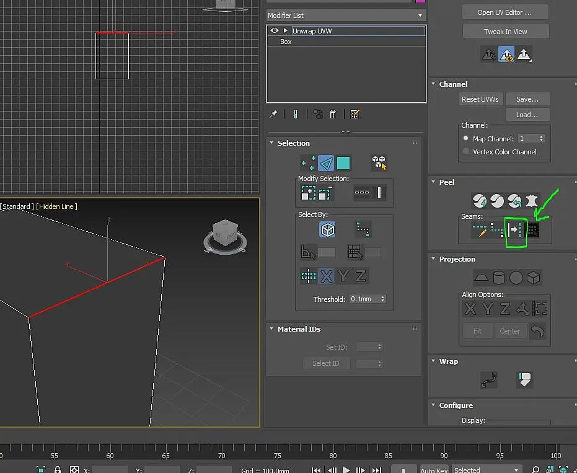The image size is (577, 473).
Task: Select the Map Channel radio button
Action: [x=466, y=138]
